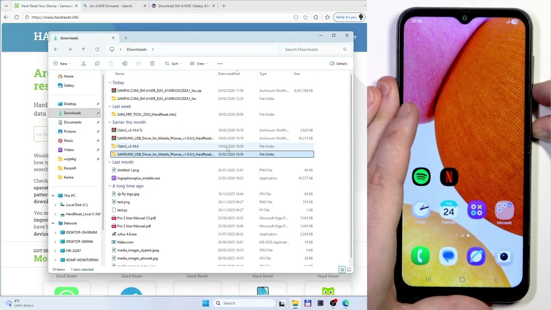Select Pro 5 User Manual (1).pdf
The width and height of the screenshot is (551, 310).
click(x=136, y=218)
